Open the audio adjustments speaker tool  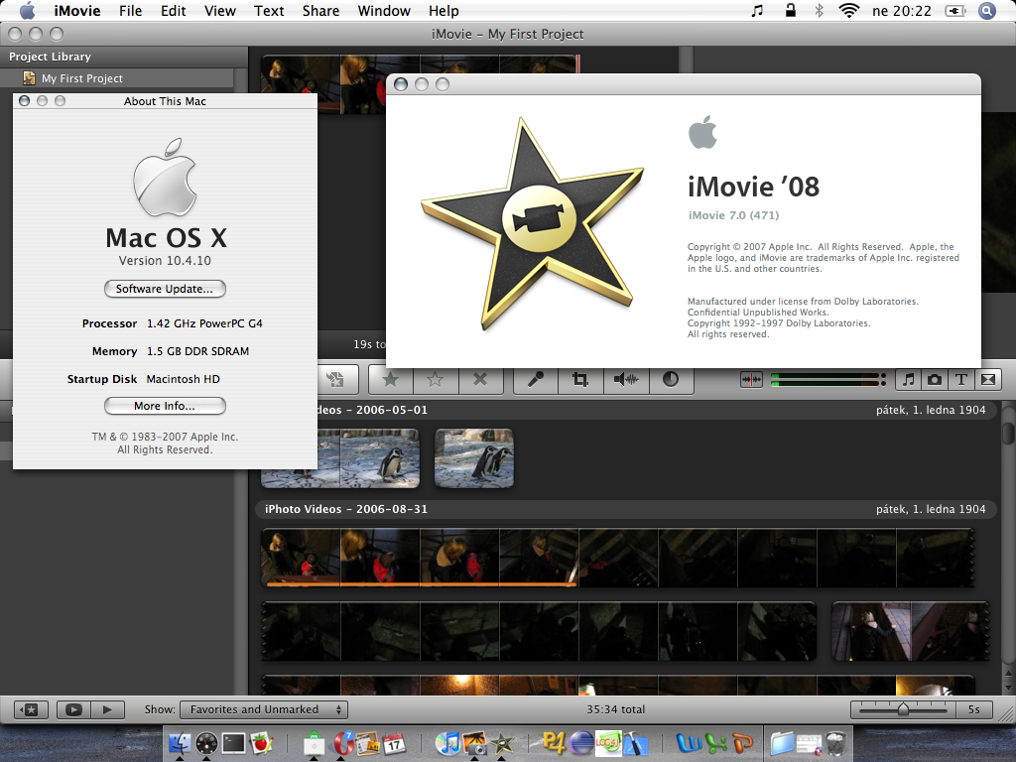(626, 379)
